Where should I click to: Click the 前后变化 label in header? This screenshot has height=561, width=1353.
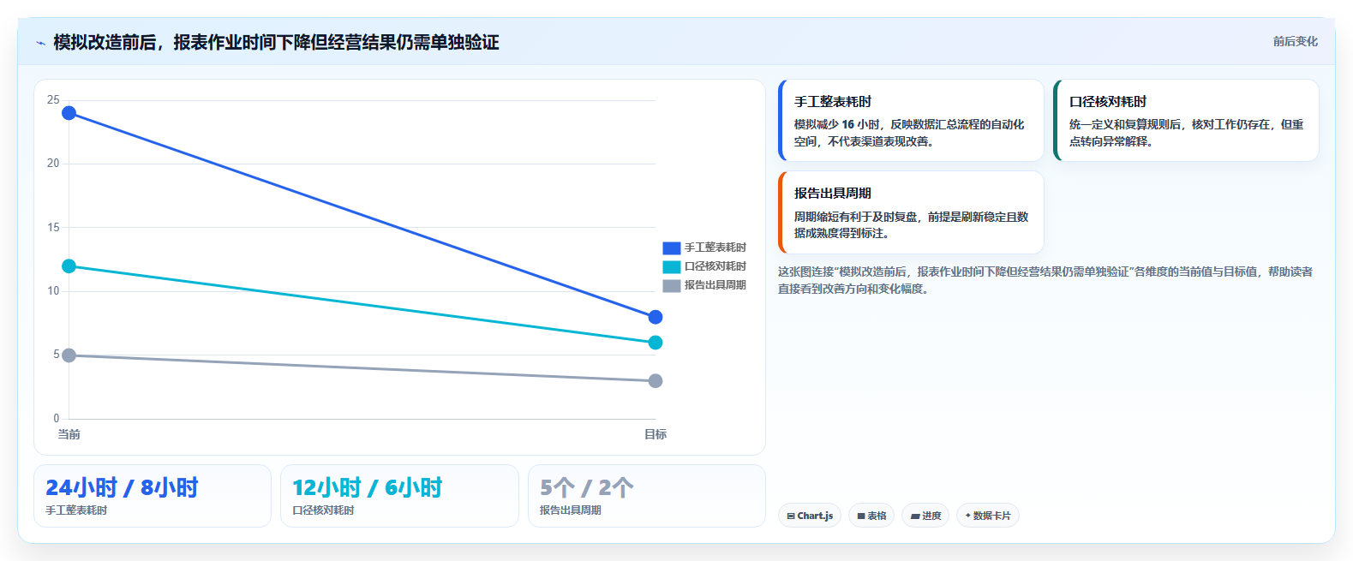pyautogui.click(x=1295, y=41)
